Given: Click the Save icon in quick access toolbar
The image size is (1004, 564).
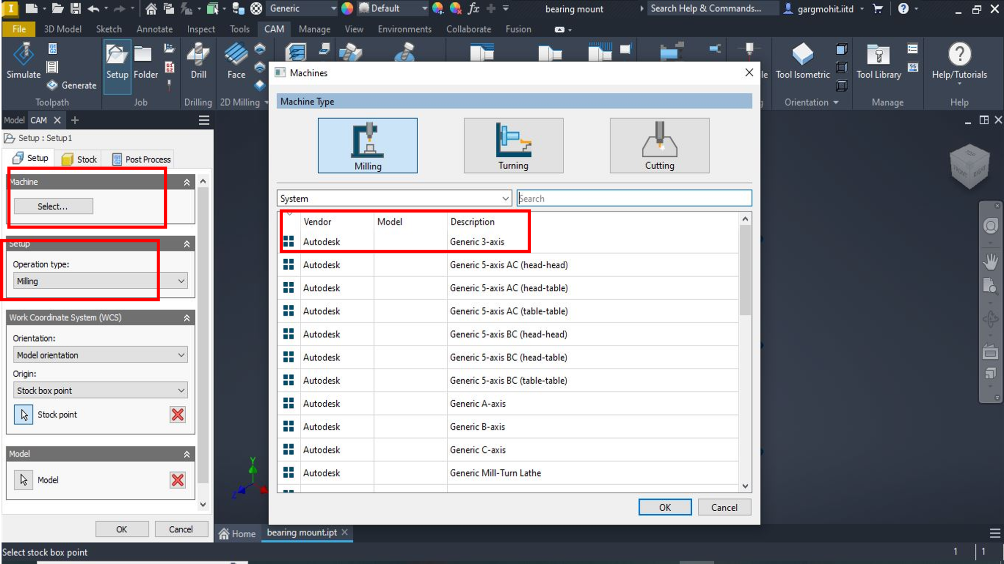Looking at the screenshot, I should [x=75, y=9].
